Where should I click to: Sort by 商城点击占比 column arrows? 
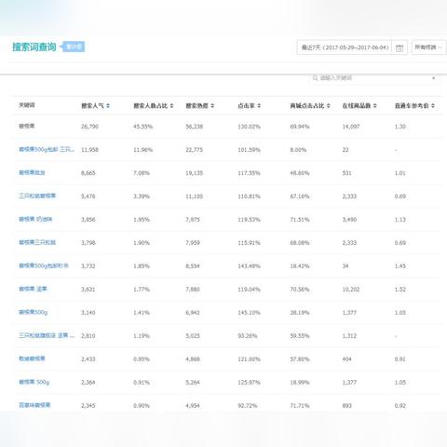pos(329,106)
